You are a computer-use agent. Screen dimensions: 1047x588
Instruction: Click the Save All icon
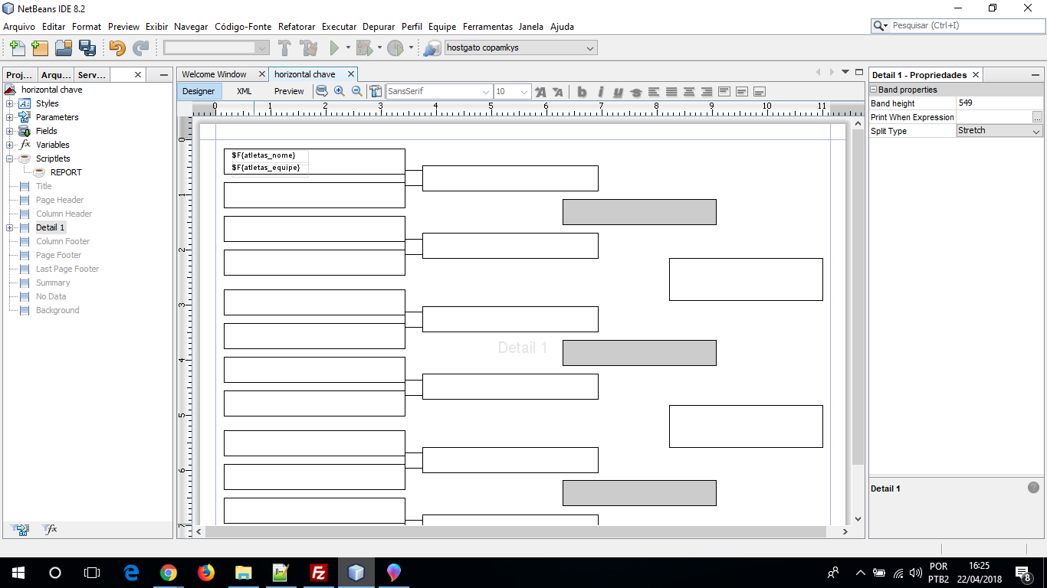coord(87,47)
